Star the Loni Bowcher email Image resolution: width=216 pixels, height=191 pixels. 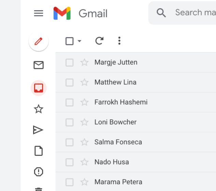pyautogui.click(x=84, y=122)
